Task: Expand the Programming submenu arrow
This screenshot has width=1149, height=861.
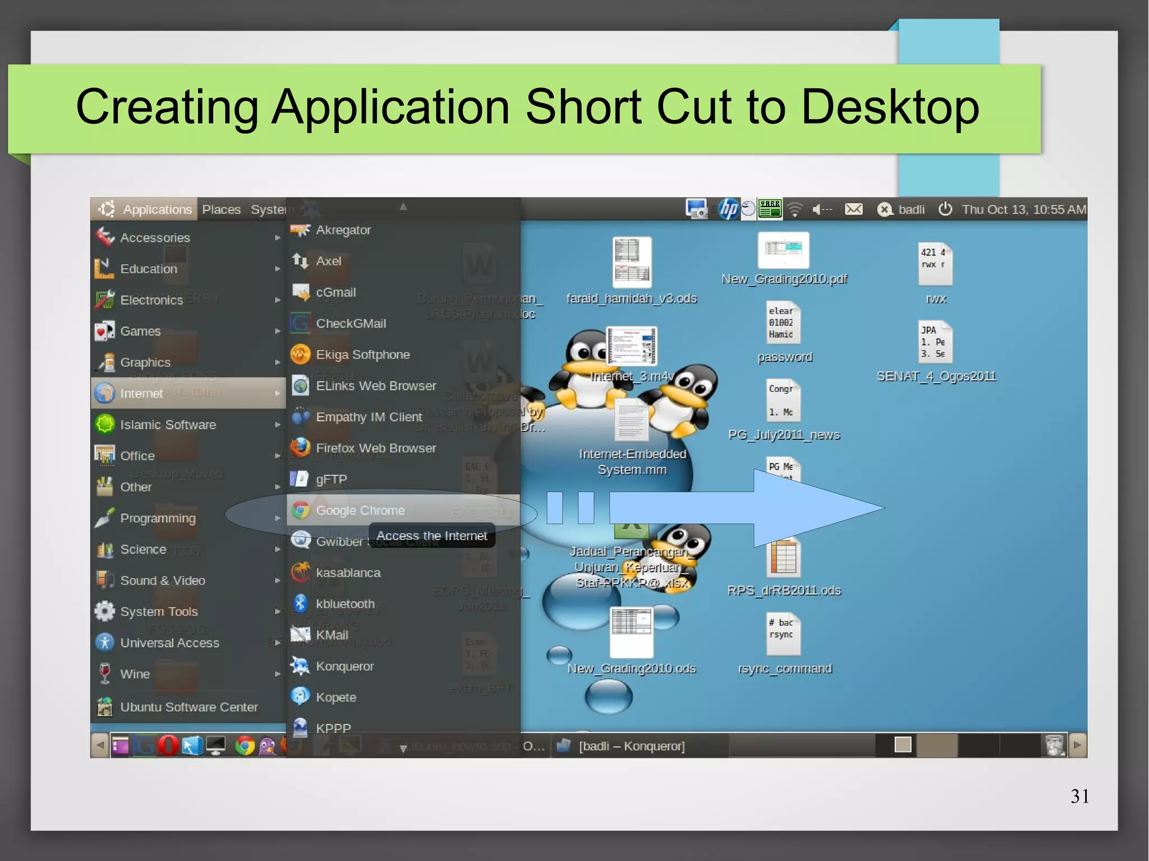Action: [277, 518]
